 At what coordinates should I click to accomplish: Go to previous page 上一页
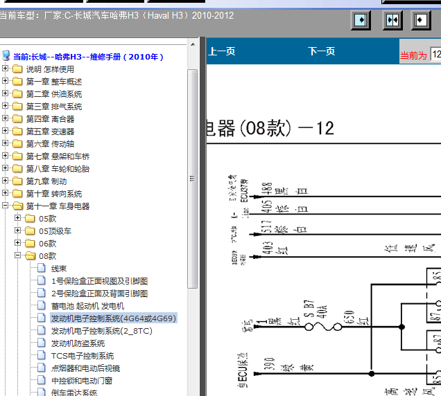222,51
